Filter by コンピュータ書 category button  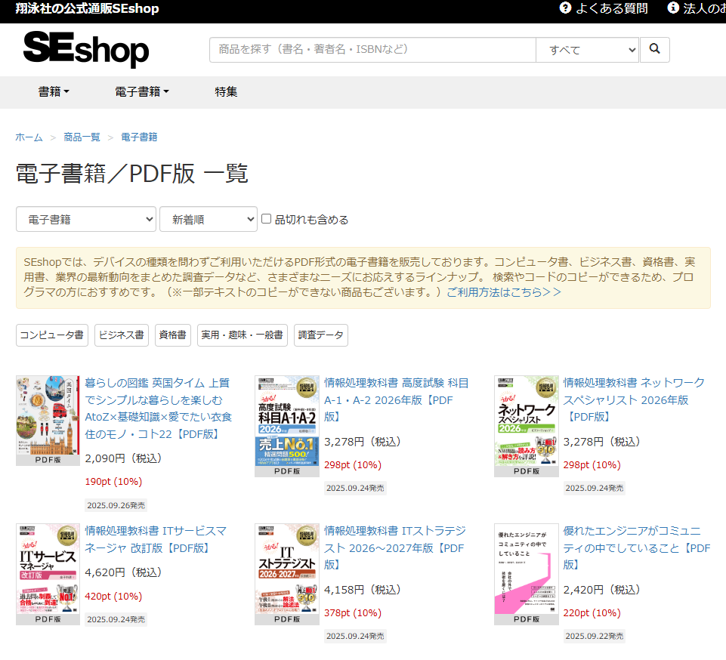[52, 335]
